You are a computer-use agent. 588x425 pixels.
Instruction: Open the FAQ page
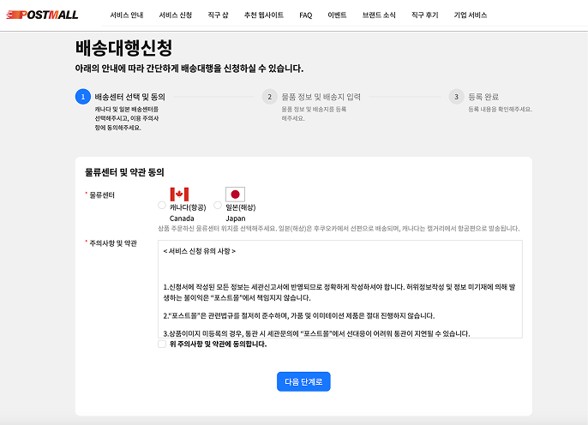point(306,15)
